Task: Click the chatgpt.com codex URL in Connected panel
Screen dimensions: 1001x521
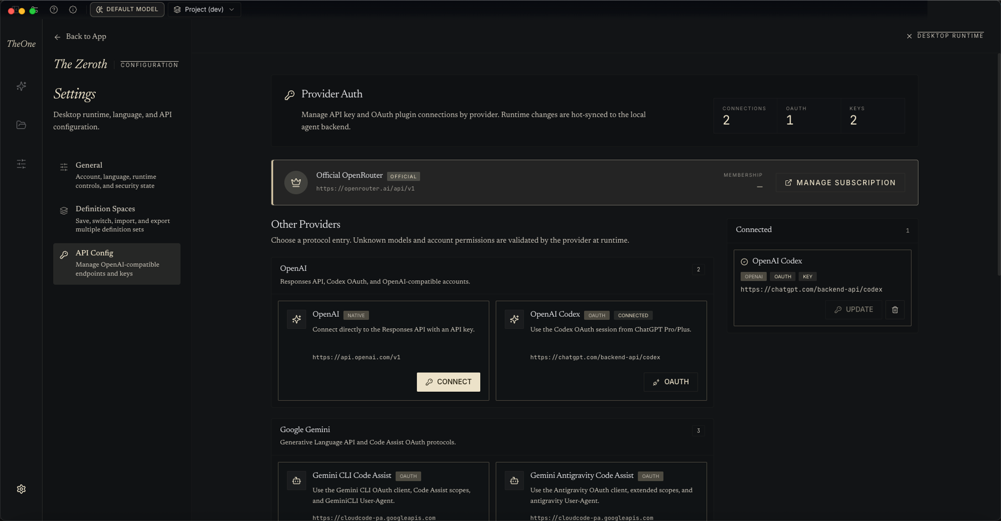Action: point(811,290)
